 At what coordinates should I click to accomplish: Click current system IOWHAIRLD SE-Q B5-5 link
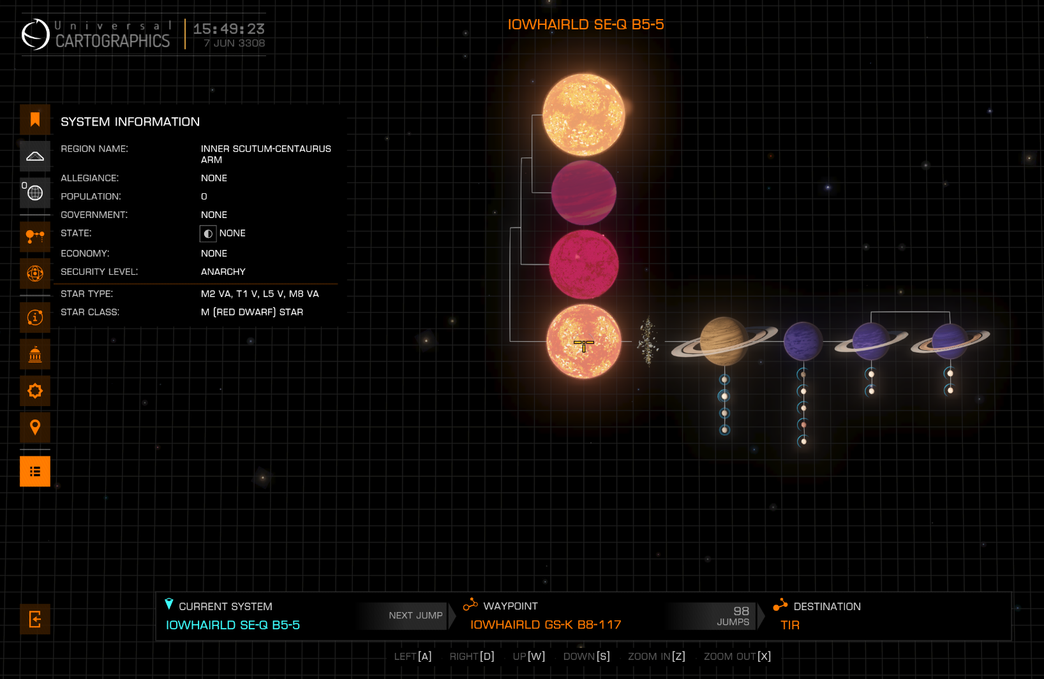tap(233, 625)
